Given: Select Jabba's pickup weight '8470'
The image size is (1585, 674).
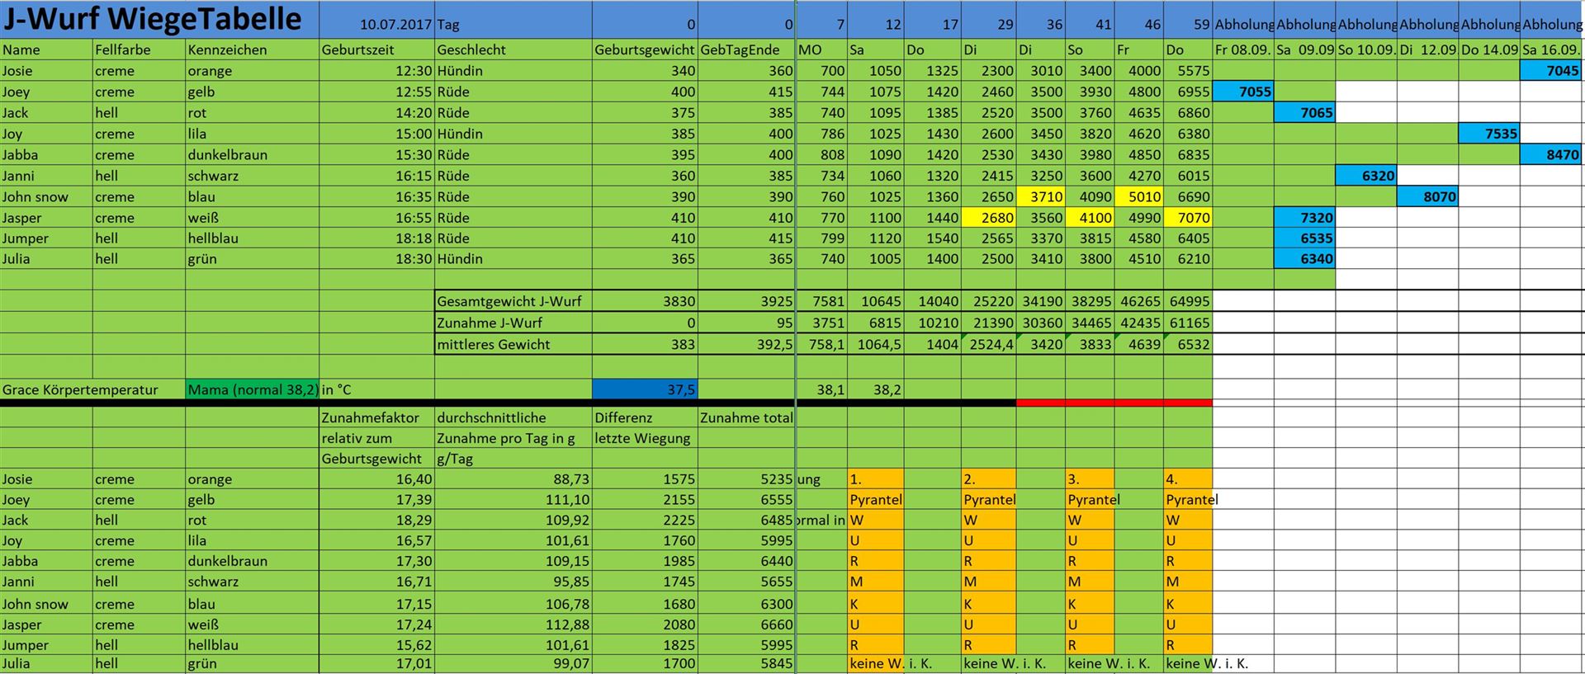Looking at the screenshot, I should tap(1552, 154).
